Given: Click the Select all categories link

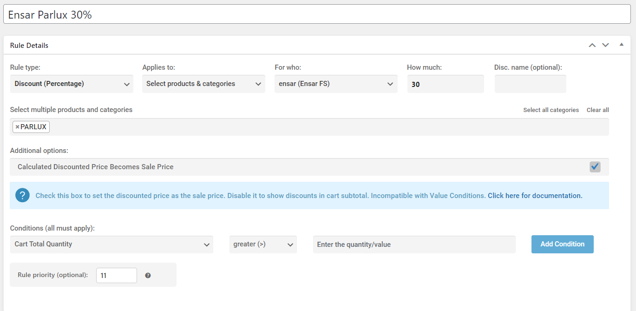Looking at the screenshot, I should 551,110.
